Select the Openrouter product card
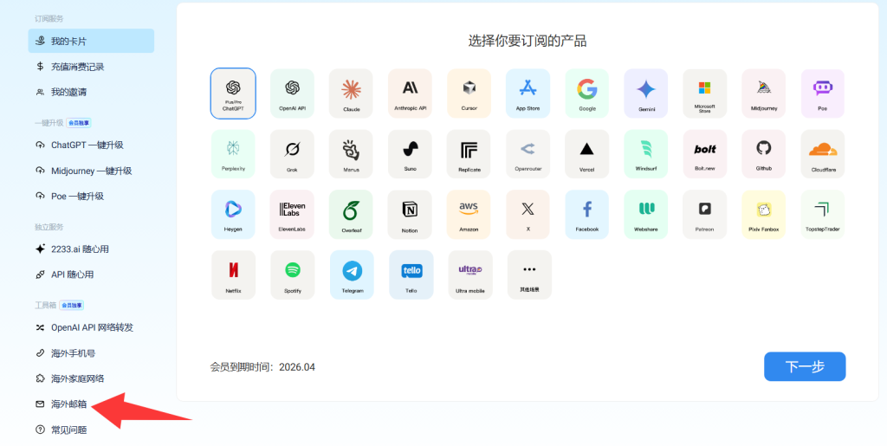 528,154
